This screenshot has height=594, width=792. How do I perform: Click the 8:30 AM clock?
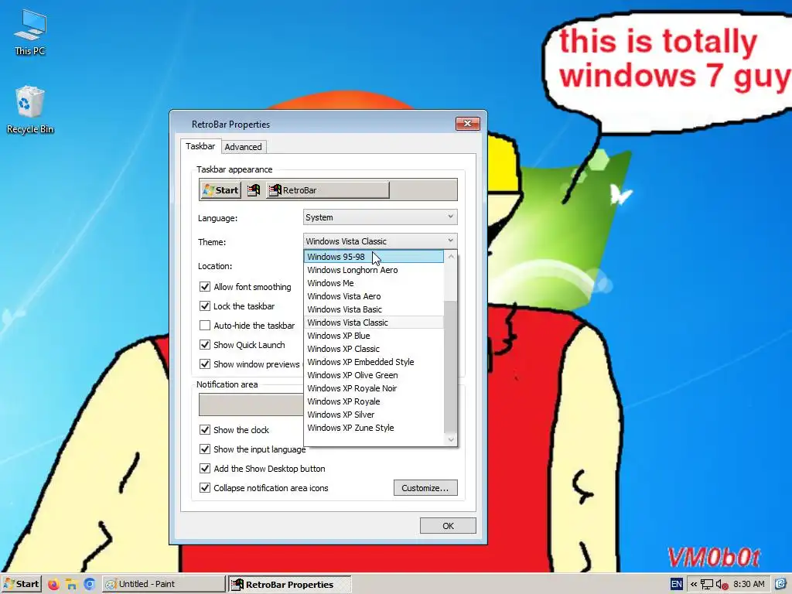click(x=749, y=585)
